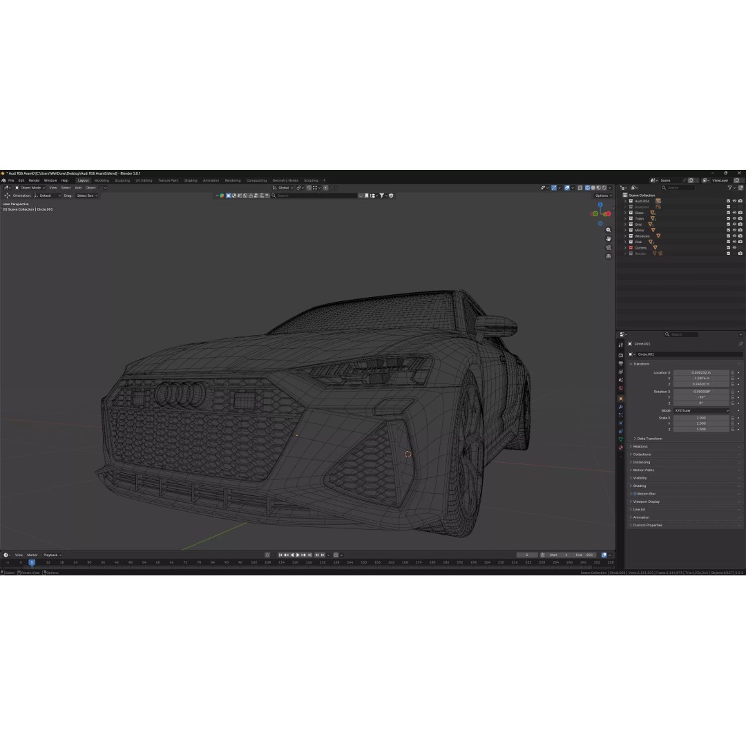Open the timeline Marker menu
This screenshot has height=746, width=746.
point(32,555)
